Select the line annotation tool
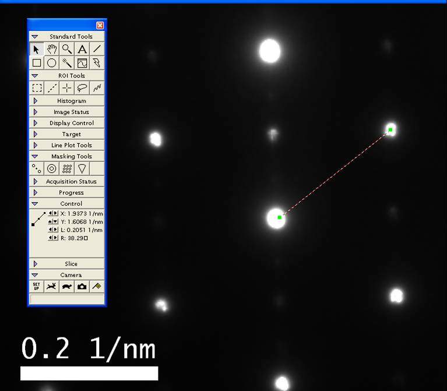The width and height of the screenshot is (447, 391). (x=97, y=50)
